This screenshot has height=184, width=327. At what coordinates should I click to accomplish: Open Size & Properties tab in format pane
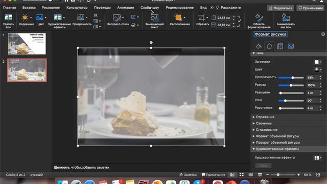tap(280, 46)
